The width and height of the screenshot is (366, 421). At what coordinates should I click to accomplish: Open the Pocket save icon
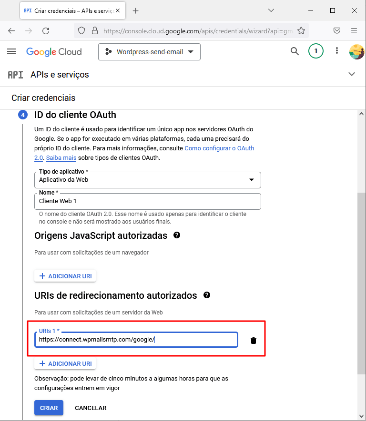click(x=337, y=30)
